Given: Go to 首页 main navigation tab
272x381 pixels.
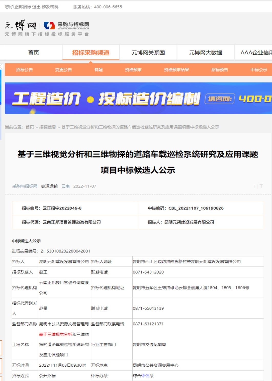Looking at the screenshot, I should click(34, 53).
